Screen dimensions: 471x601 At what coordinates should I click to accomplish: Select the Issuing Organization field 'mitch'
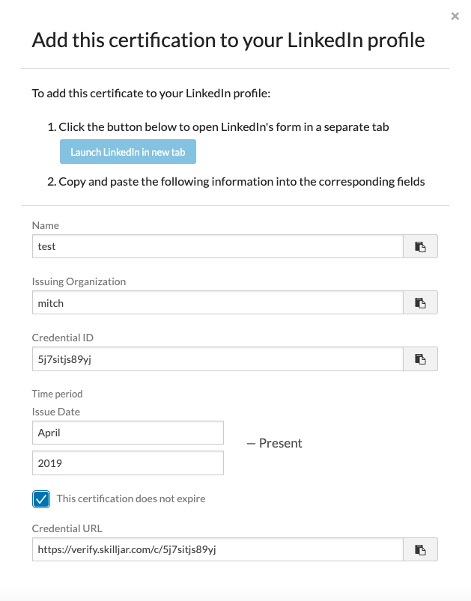217,303
